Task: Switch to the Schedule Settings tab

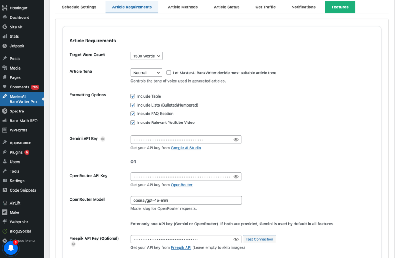Action: [x=79, y=7]
